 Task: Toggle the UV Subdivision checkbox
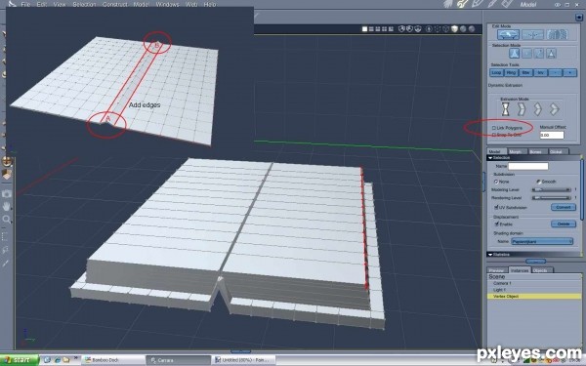[496, 207]
